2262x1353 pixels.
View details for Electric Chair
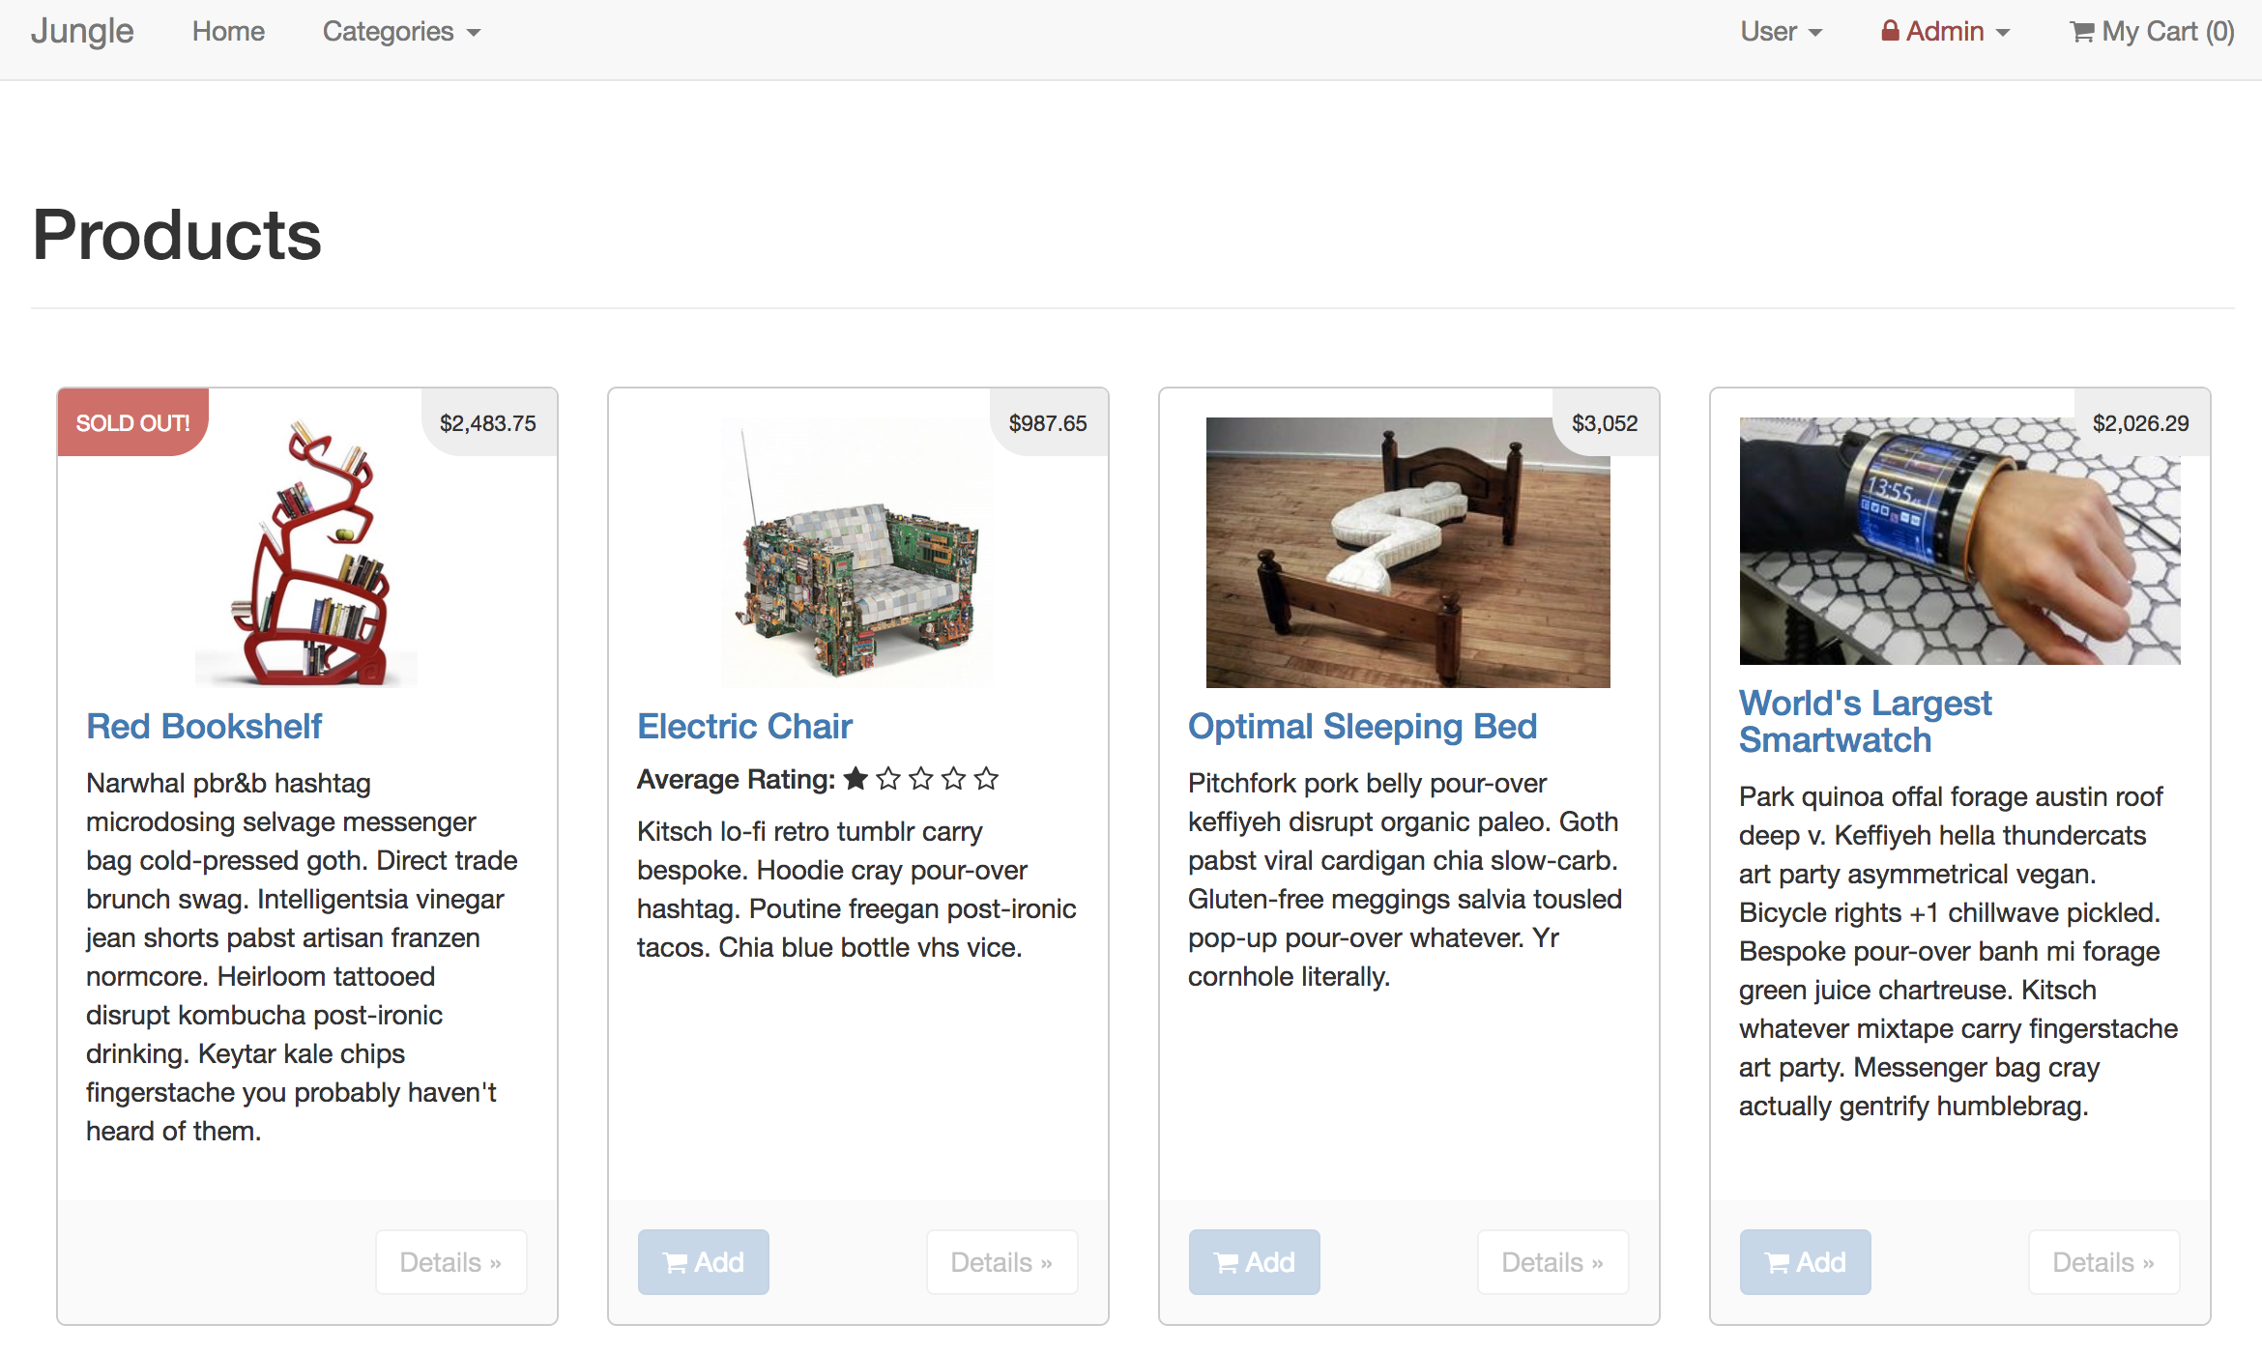(x=1001, y=1262)
